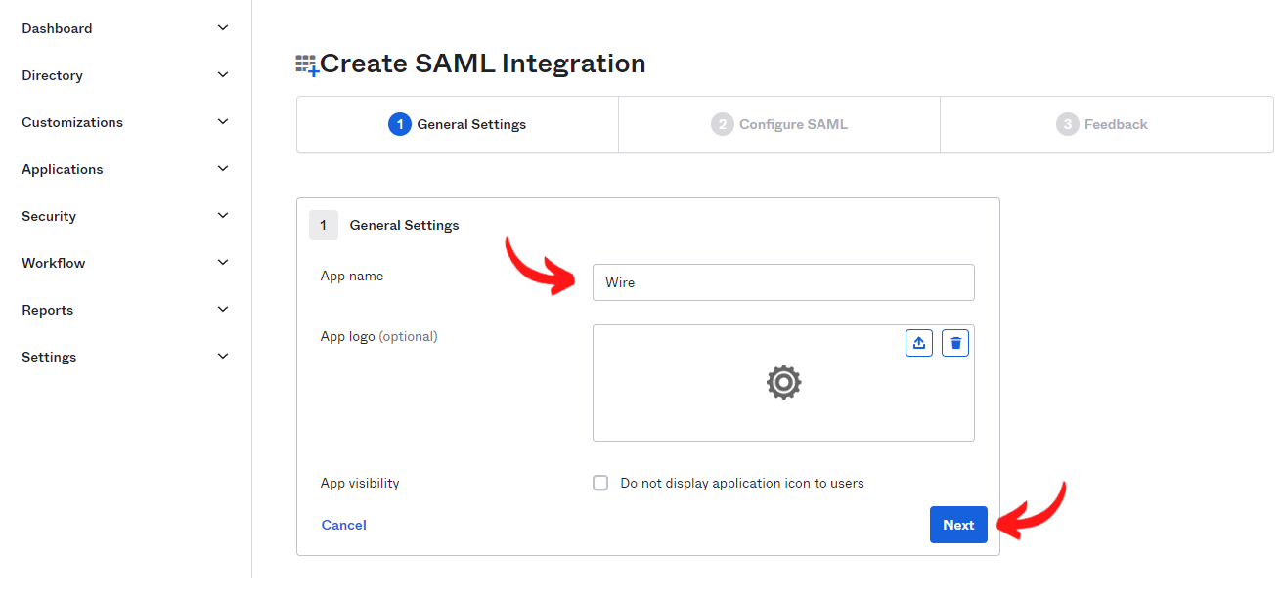This screenshot has height=597, width=1282.
Task: Expand the Settings chevron in sidebar
Action: coord(223,357)
